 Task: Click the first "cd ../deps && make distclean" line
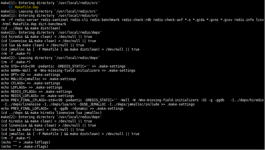click(31, 28)
